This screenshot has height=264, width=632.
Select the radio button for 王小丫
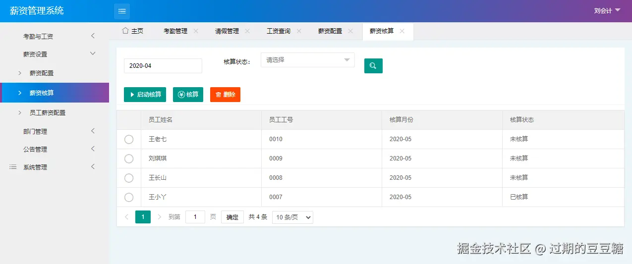pyautogui.click(x=129, y=198)
